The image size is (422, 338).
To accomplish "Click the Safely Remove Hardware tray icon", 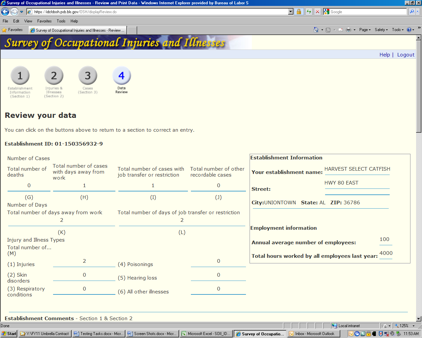I will pos(398,334).
